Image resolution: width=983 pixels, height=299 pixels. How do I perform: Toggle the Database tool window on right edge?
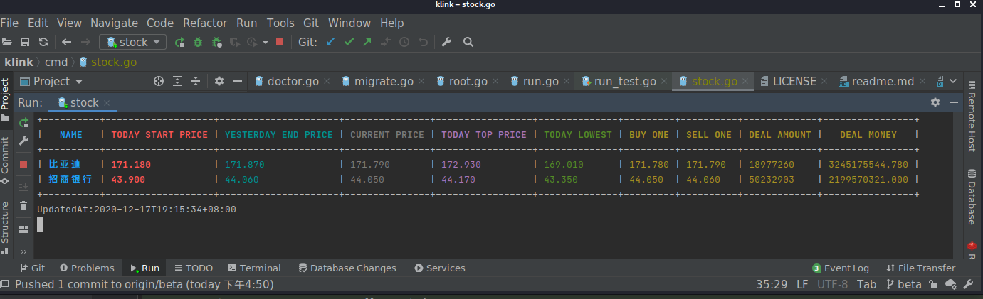pos(972,197)
